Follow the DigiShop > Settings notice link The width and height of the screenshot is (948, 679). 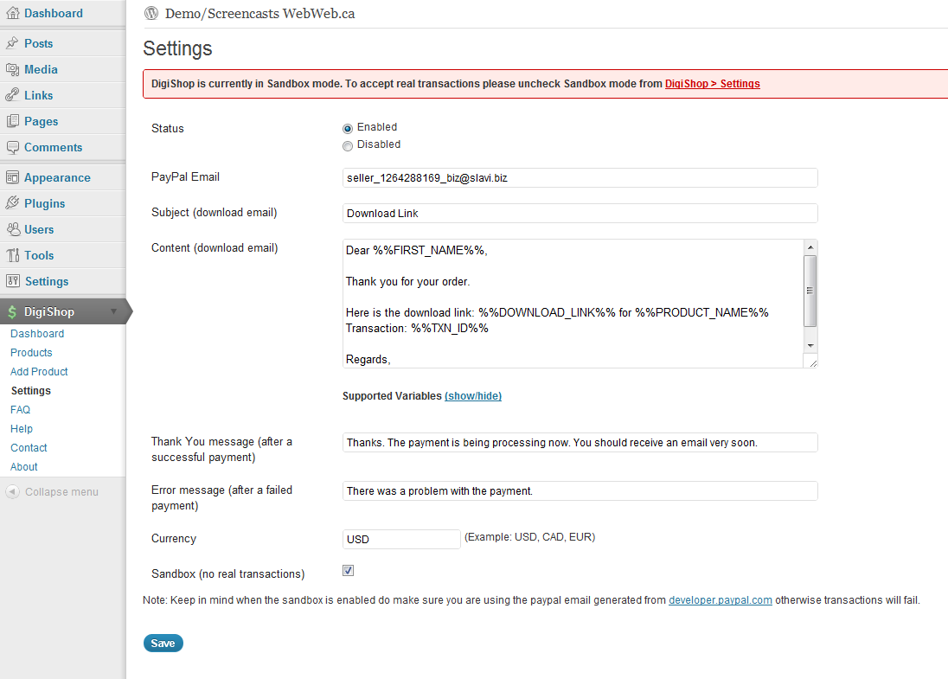712,84
